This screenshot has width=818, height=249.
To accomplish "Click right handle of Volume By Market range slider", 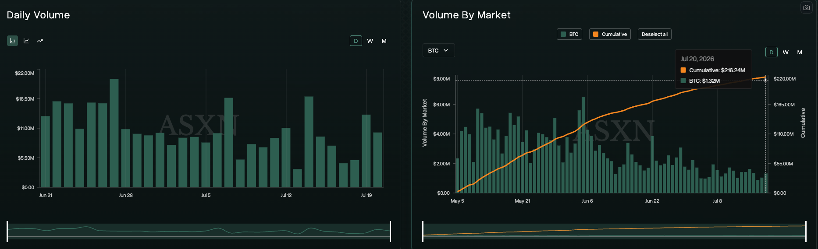I will 806,231.
